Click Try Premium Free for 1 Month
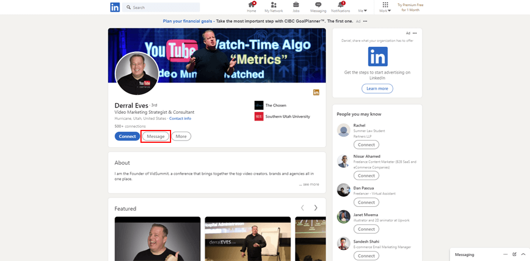Viewport: 530px width, 261px height. click(410, 7)
